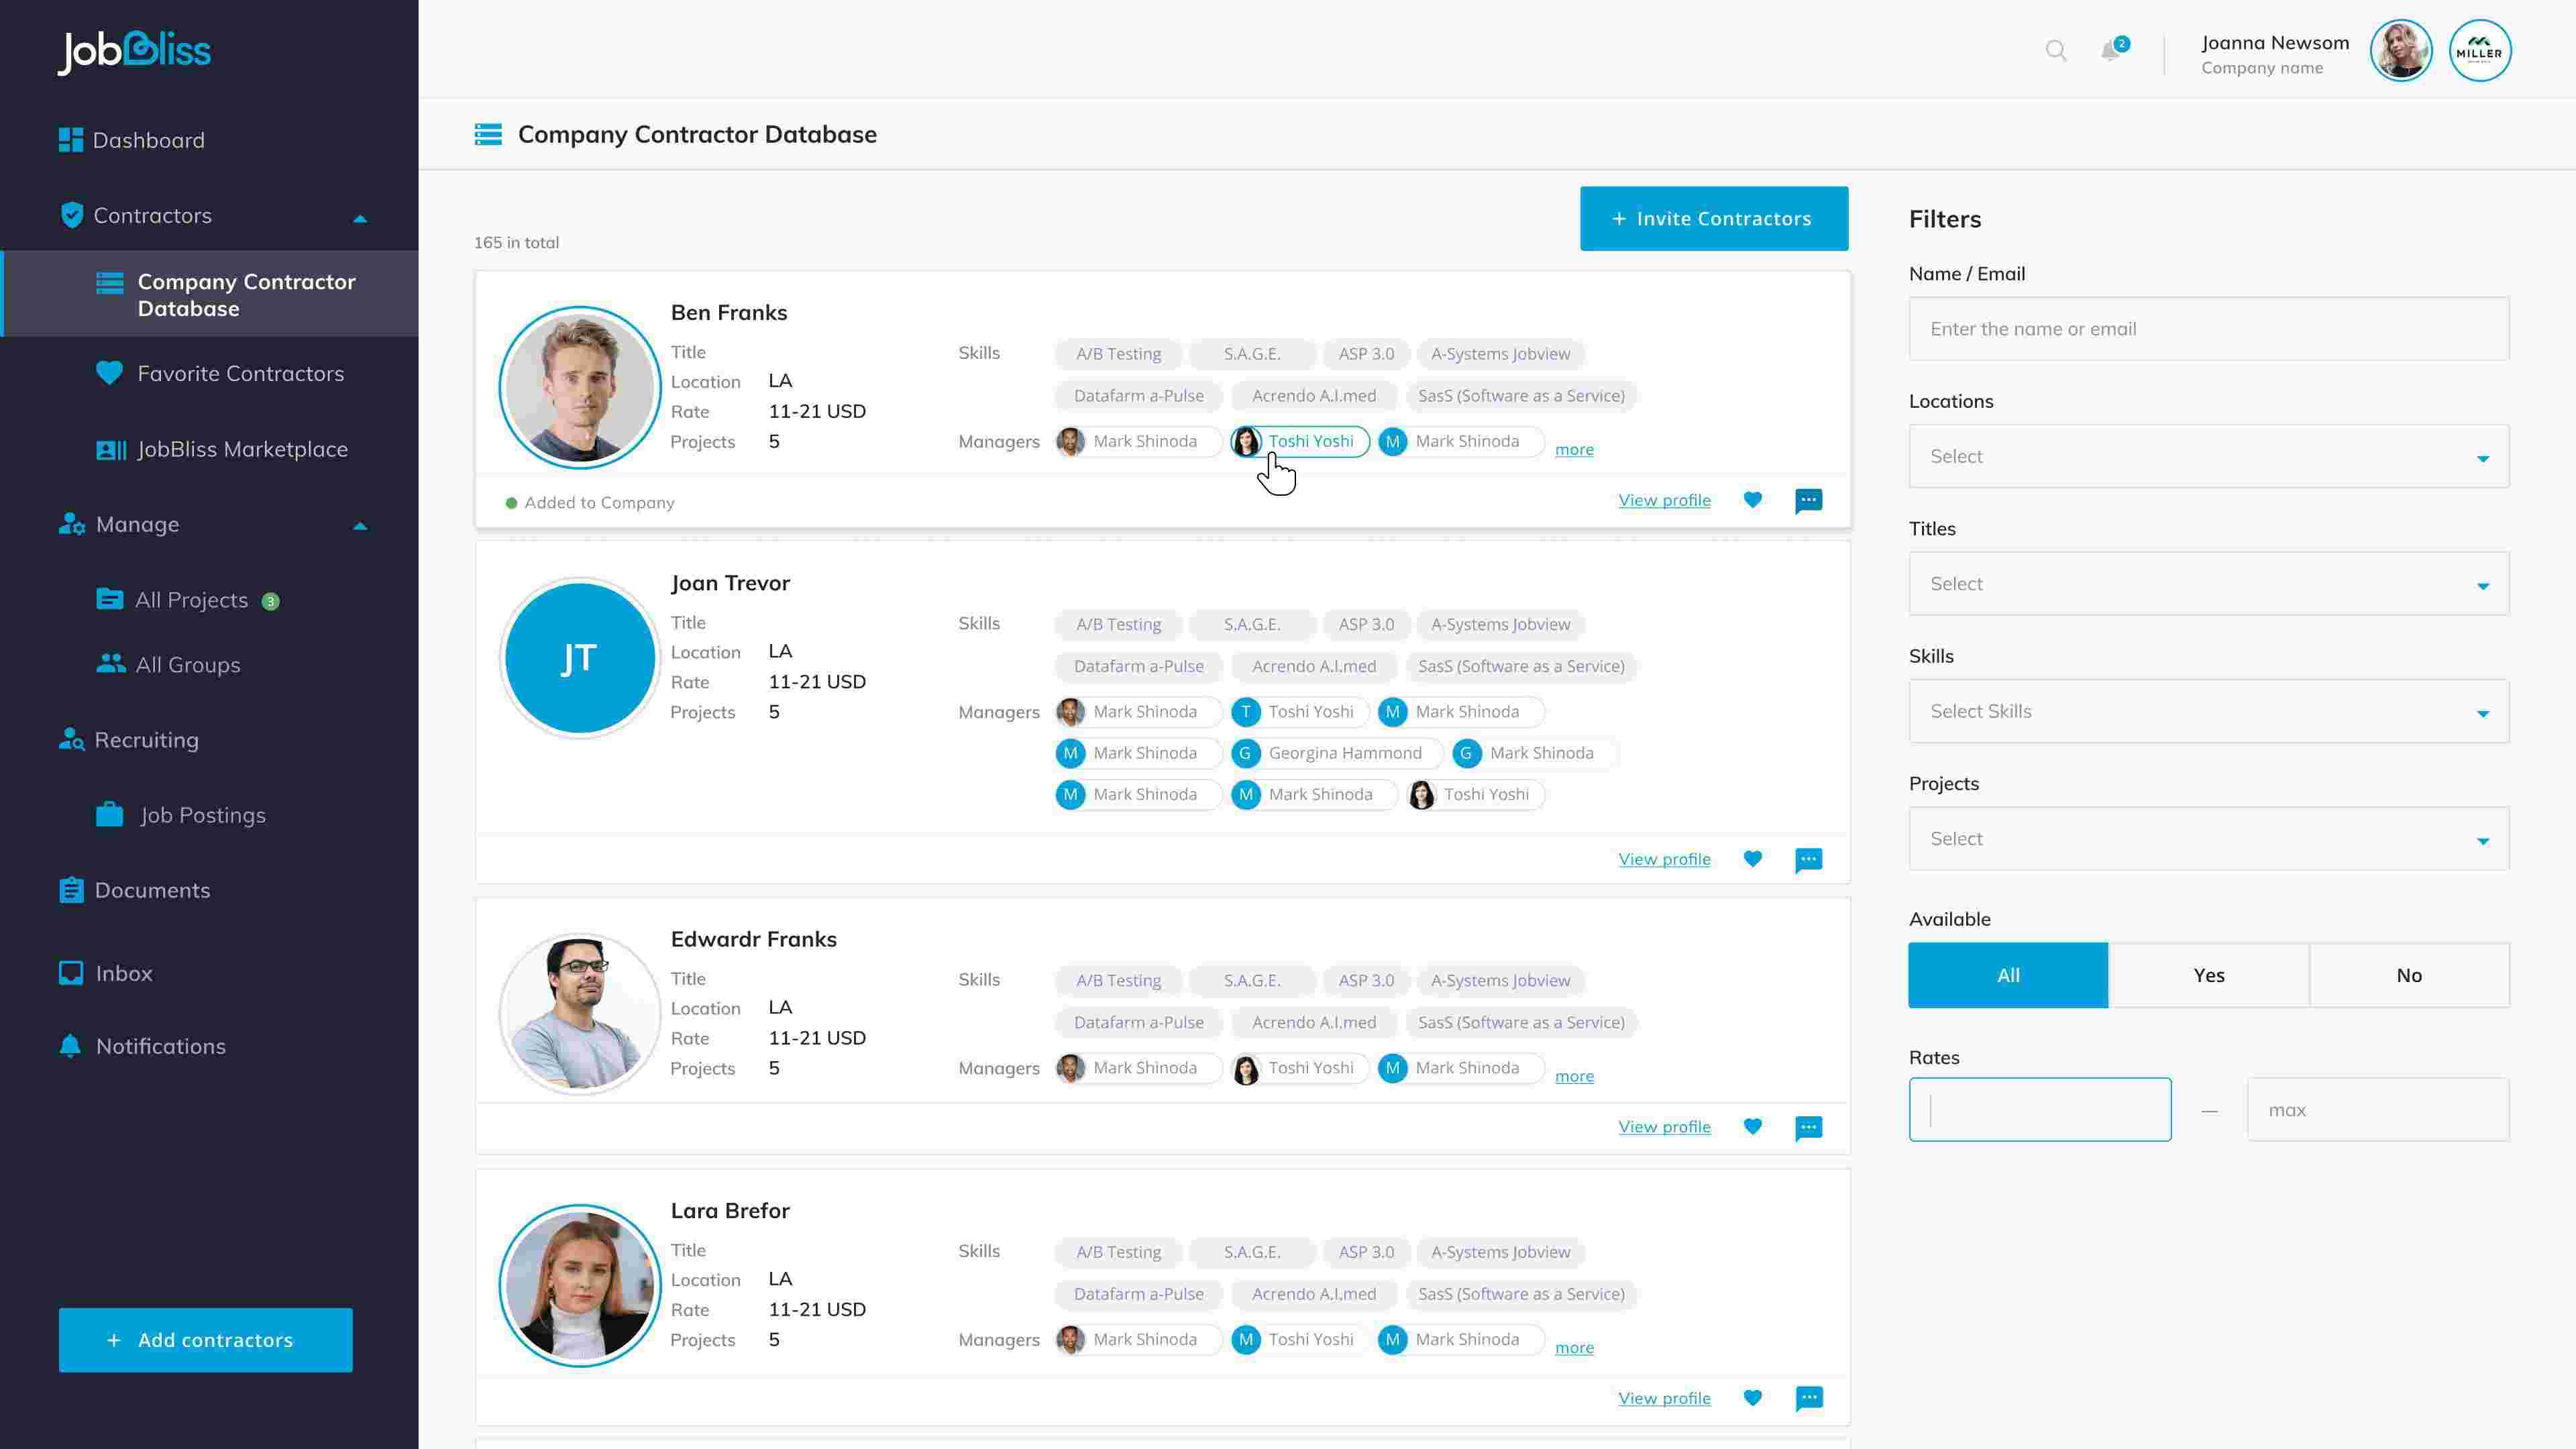This screenshot has width=2576, height=1449.
Task: Favorite Lara Brefor using heart icon
Action: [x=1752, y=1398]
